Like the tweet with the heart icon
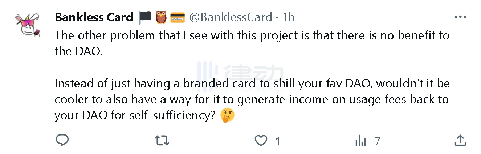Viewport: 481px width, 154px height. pos(261,141)
